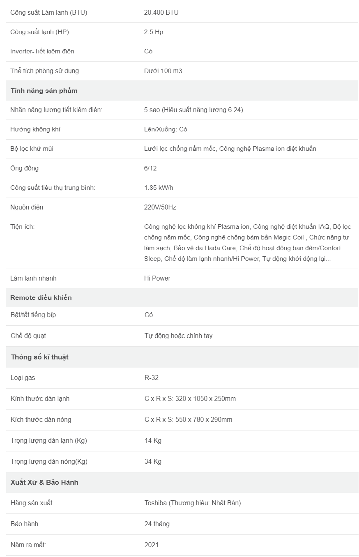Click the "Hi Power" fast cooling value
Screen dimensions: 359x557
(x=157, y=278)
